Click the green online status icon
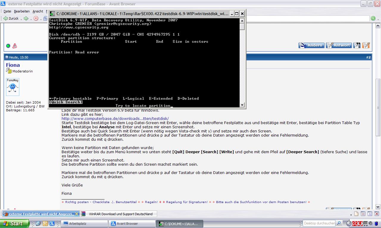 [x=8, y=46]
